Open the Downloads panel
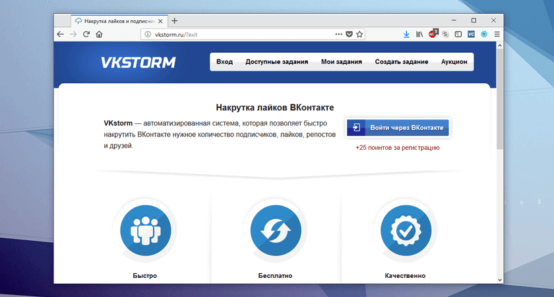The image size is (554, 297). (406, 34)
